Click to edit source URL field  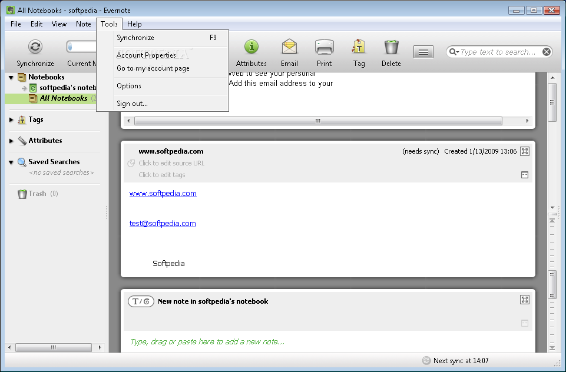click(x=171, y=163)
